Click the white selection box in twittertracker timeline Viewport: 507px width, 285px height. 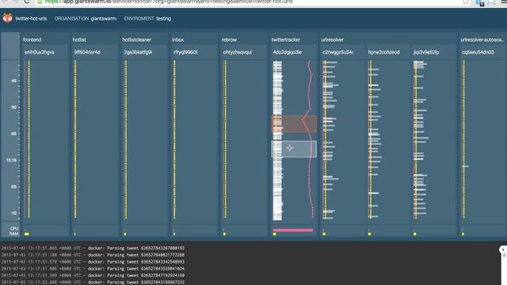pyautogui.click(x=294, y=149)
